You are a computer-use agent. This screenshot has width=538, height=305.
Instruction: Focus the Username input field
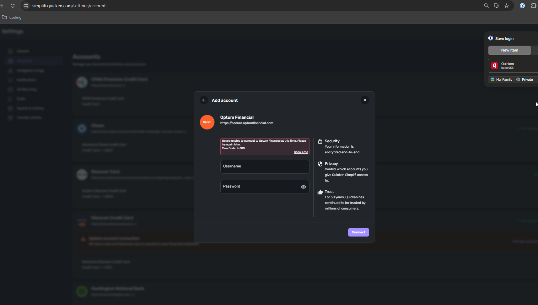(265, 167)
